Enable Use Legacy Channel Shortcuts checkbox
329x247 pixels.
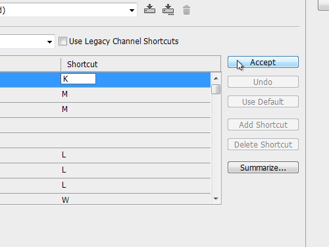[x=63, y=41]
